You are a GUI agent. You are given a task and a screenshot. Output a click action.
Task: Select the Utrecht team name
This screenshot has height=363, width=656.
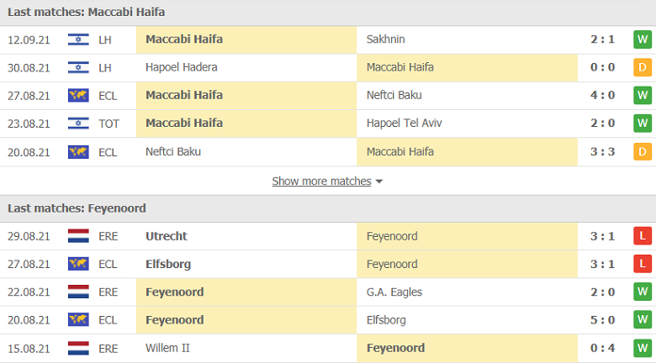(x=167, y=236)
